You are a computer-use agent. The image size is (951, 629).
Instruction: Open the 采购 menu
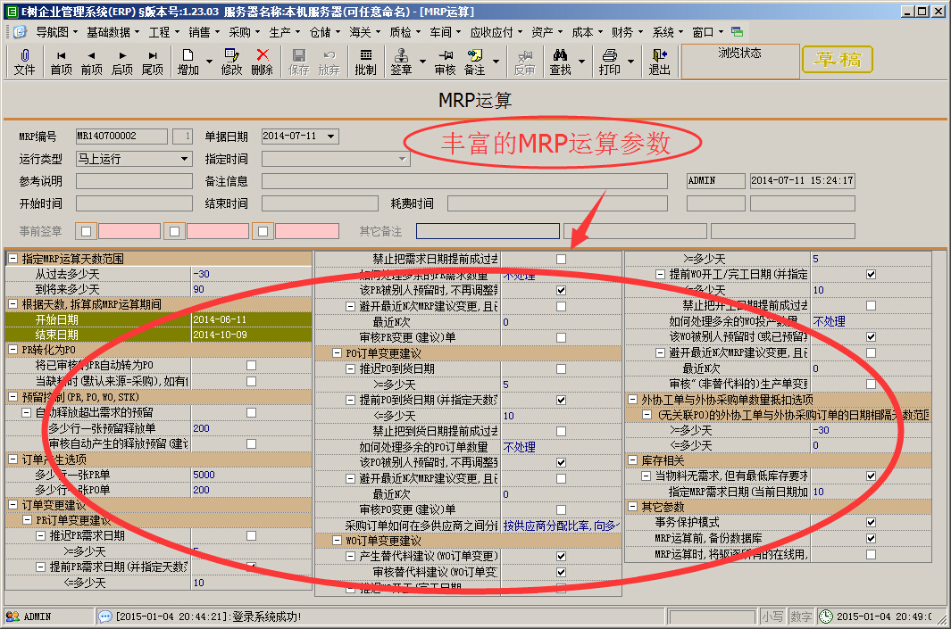(239, 31)
